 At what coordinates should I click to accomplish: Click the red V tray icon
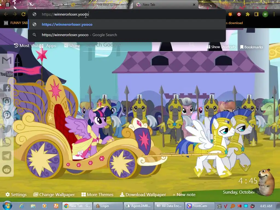pos(226,206)
